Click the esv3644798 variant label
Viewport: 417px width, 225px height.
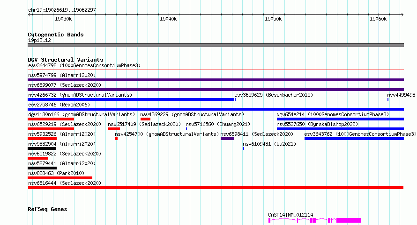click(x=84, y=65)
